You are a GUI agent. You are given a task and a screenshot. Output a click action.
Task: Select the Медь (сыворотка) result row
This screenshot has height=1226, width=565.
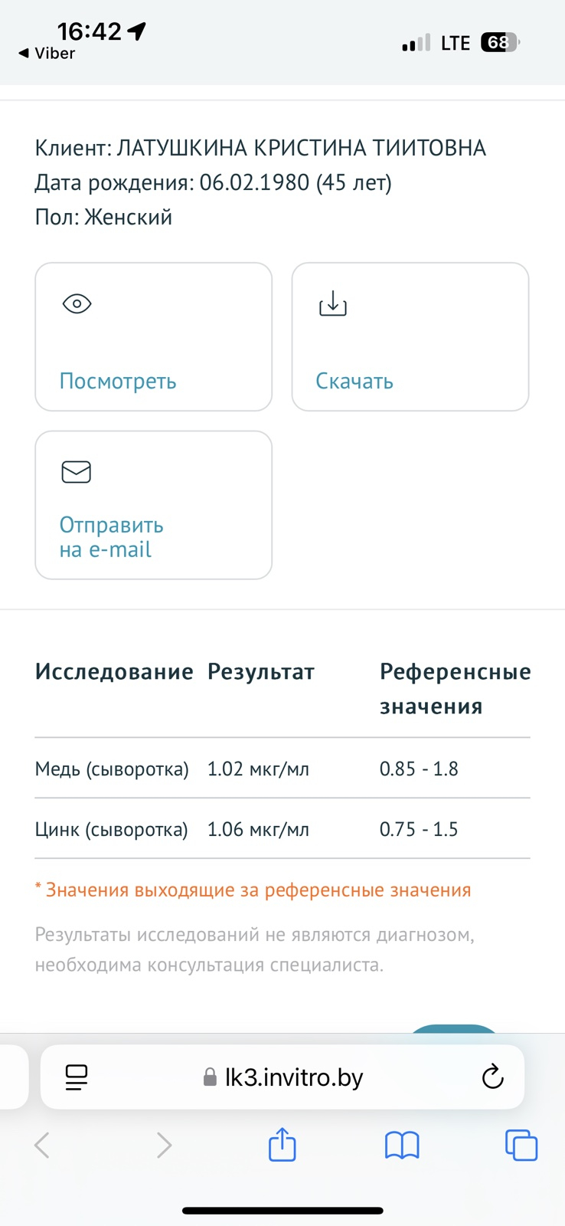(282, 769)
